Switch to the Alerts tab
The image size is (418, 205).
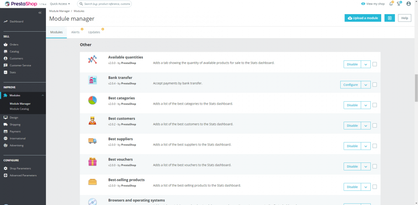[75, 32]
